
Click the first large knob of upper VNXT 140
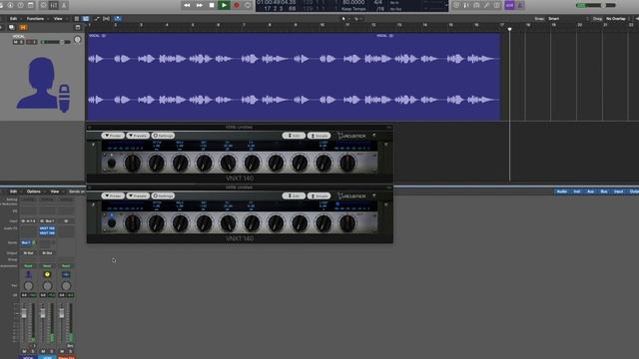coord(132,163)
